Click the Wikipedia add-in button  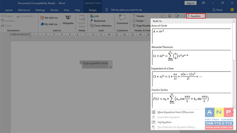(68, 20)
